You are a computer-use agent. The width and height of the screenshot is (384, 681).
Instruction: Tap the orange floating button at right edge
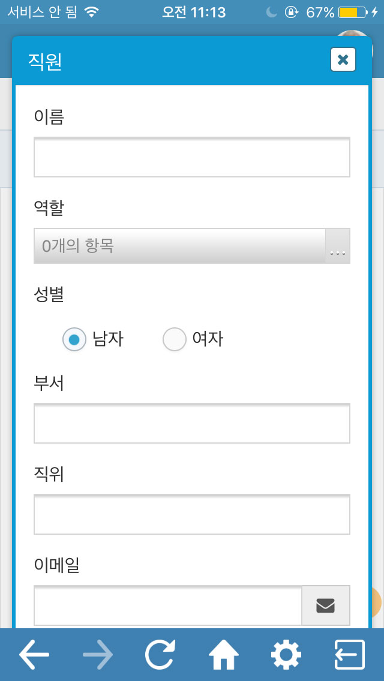click(376, 602)
